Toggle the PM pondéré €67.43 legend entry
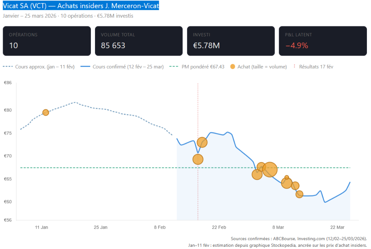Viewport: 371px width, 249px height. click(x=197, y=67)
